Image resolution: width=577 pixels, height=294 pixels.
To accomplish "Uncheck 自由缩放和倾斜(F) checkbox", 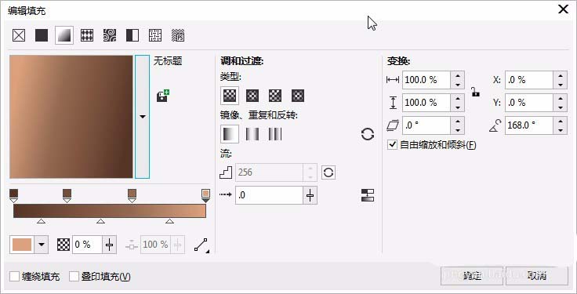I will click(392, 144).
